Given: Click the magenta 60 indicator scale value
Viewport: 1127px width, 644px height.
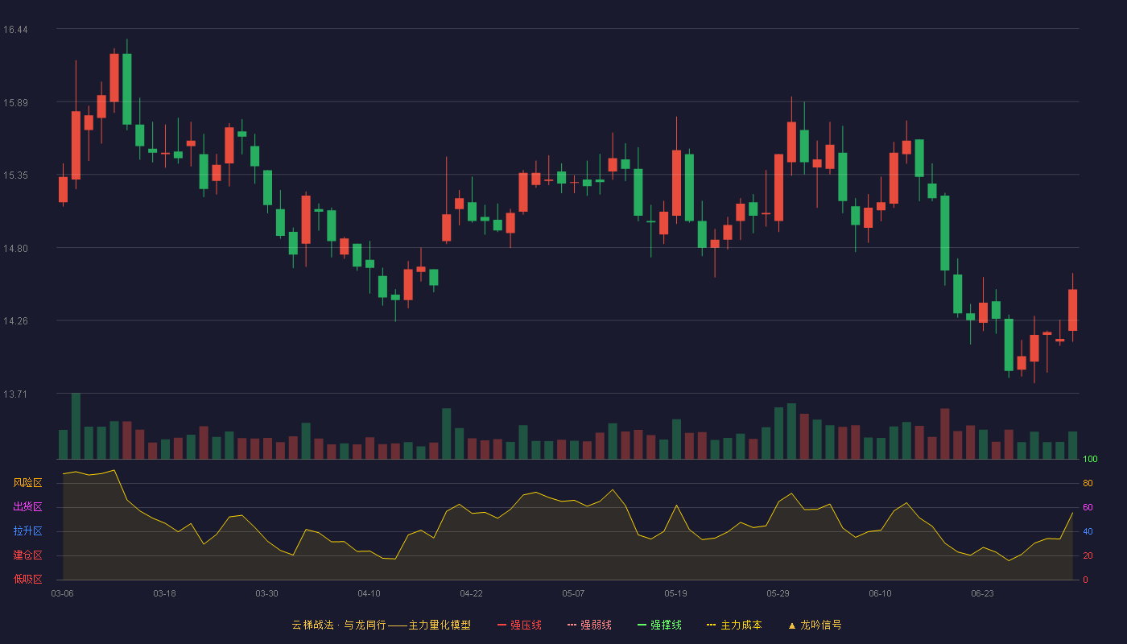Looking at the screenshot, I should pyautogui.click(x=1088, y=507).
